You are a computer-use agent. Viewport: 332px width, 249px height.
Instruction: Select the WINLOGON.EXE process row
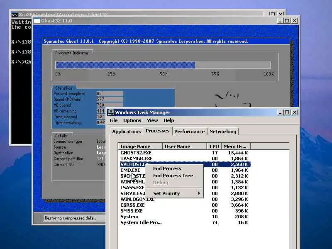(x=184, y=199)
